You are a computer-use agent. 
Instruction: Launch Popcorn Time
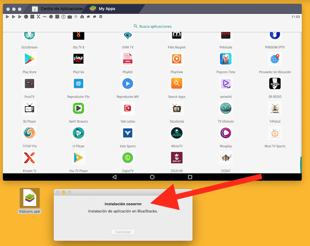point(225,59)
